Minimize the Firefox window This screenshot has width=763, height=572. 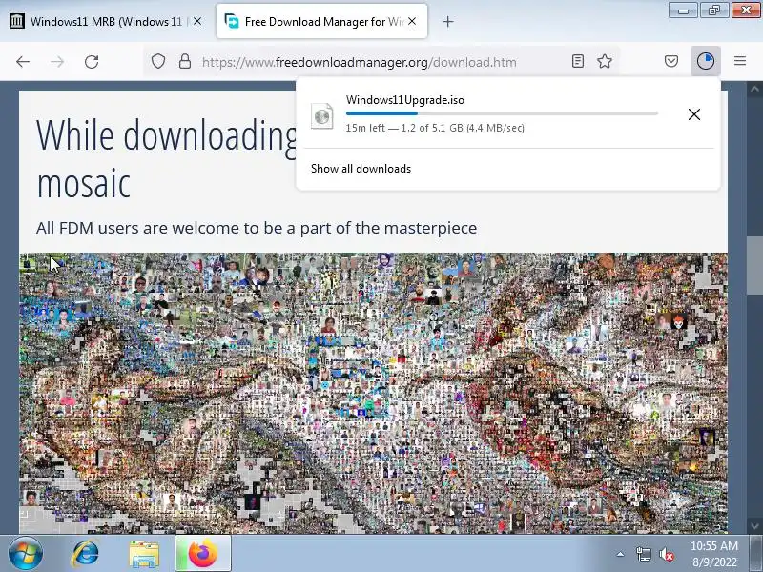[x=683, y=10]
